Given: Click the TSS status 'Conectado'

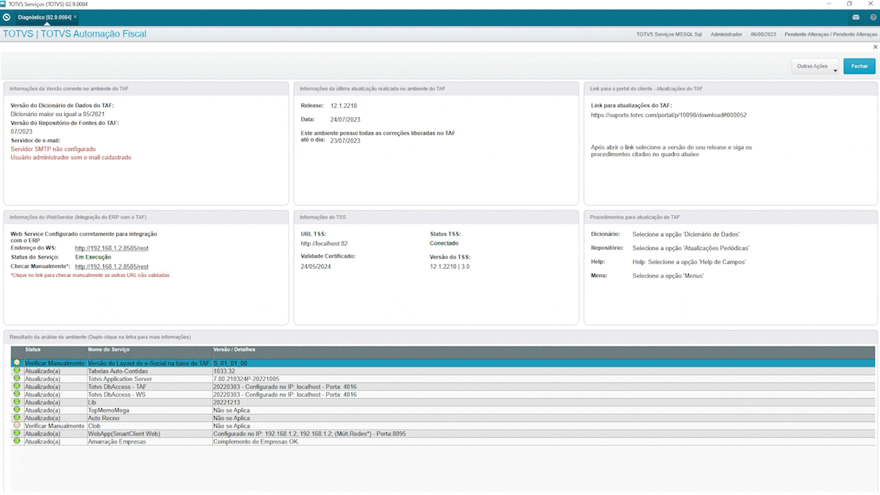Looking at the screenshot, I should tap(444, 243).
